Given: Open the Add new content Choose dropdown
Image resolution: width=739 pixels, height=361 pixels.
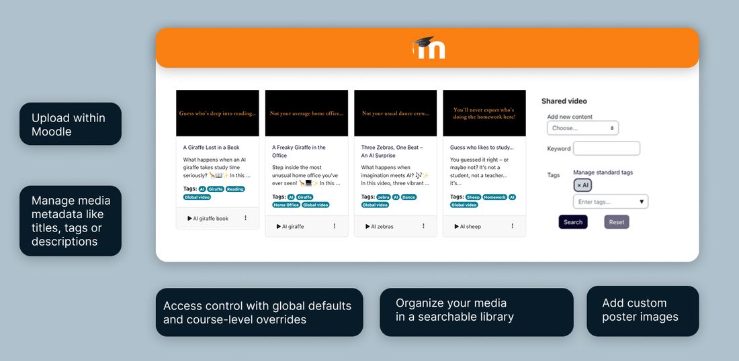Looking at the screenshot, I should point(582,128).
